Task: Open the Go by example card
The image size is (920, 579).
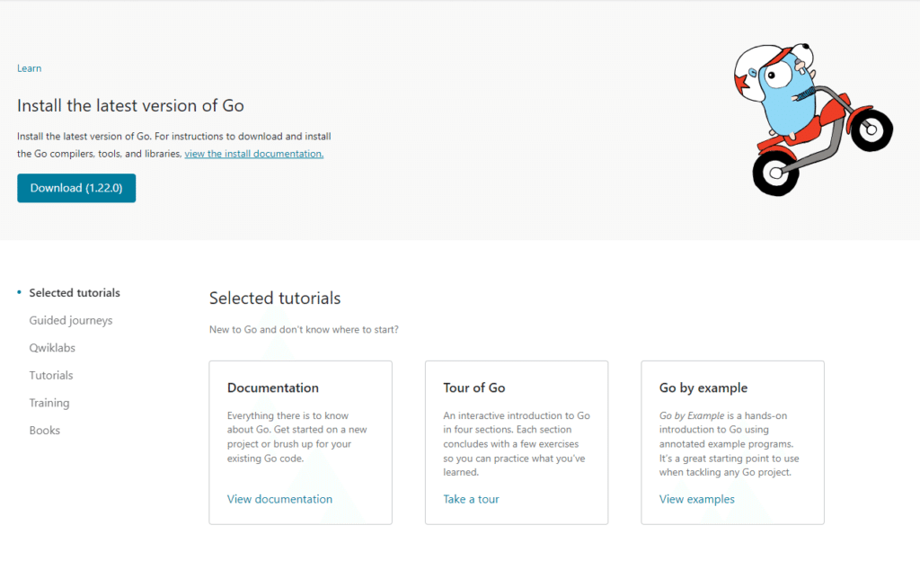Action: (732, 441)
